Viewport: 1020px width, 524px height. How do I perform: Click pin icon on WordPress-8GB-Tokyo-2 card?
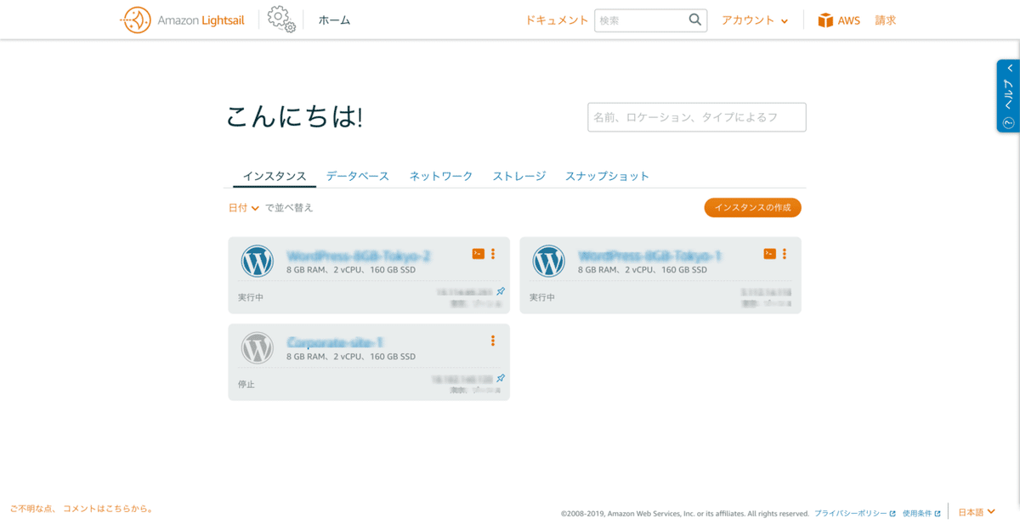pyautogui.click(x=501, y=291)
